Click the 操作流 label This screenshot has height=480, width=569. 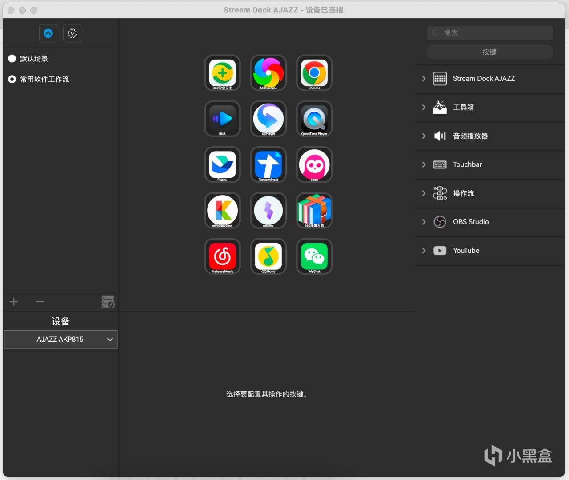463,193
